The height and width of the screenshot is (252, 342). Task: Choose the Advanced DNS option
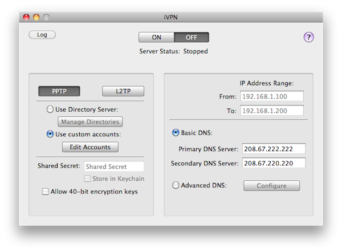pos(176,185)
